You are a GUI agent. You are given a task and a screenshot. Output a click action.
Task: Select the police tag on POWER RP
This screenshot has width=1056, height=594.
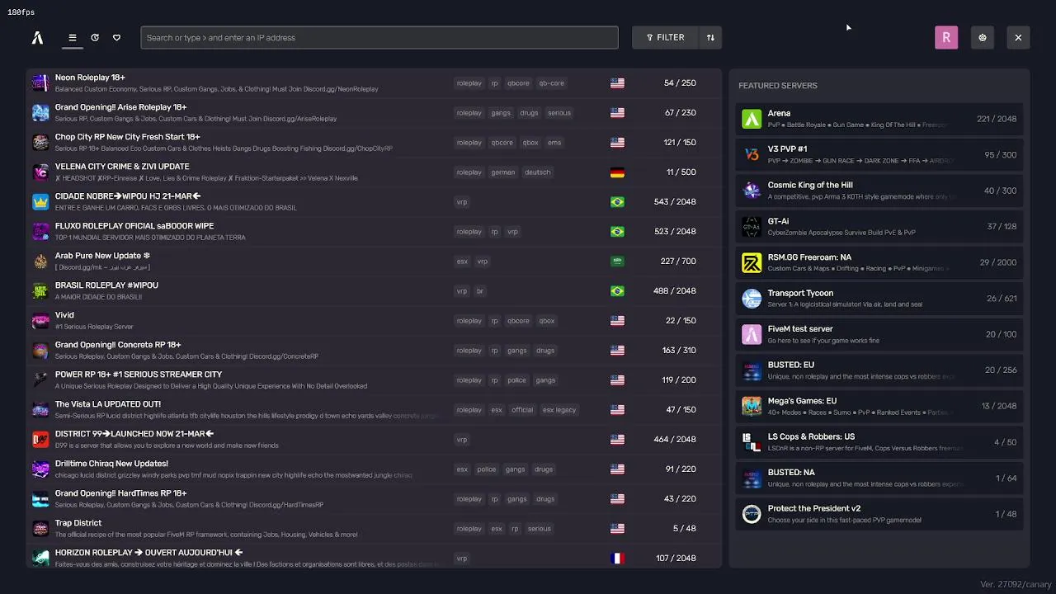516,379
